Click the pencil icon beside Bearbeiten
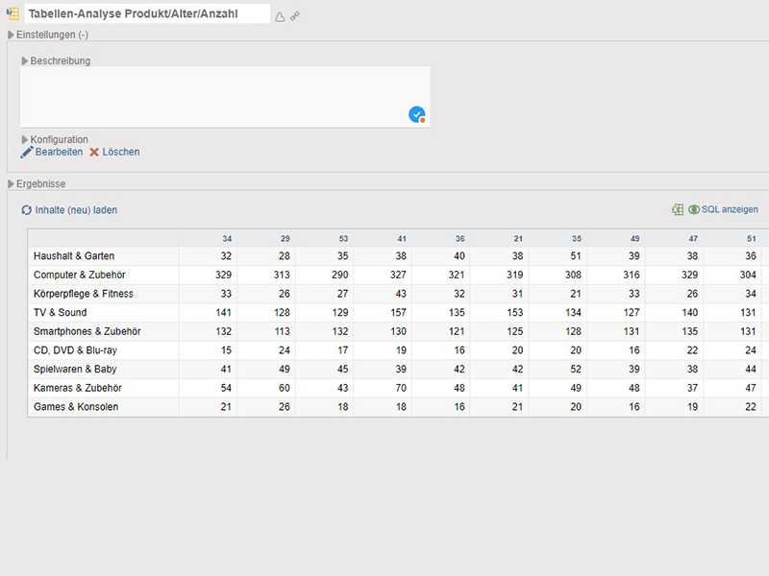Viewport: 769px width, 576px height. pyautogui.click(x=27, y=153)
